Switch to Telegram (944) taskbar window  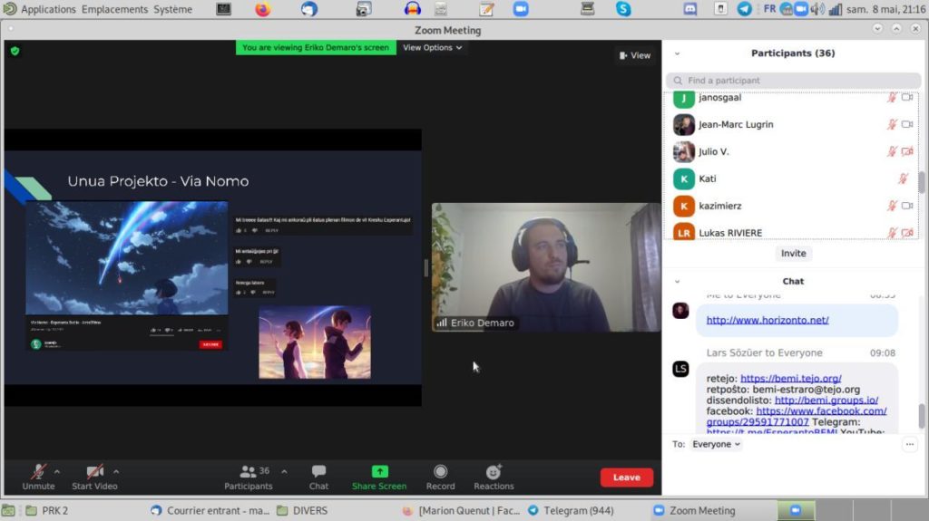pyautogui.click(x=571, y=510)
